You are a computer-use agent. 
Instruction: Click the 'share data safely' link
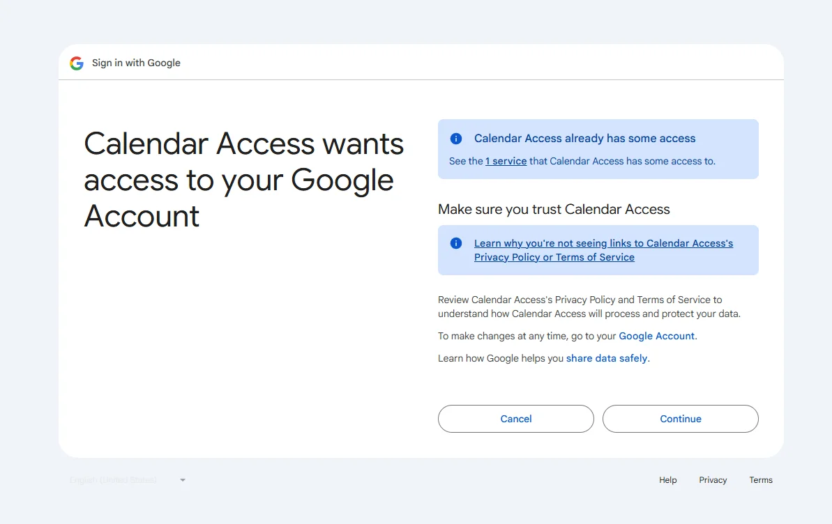606,357
